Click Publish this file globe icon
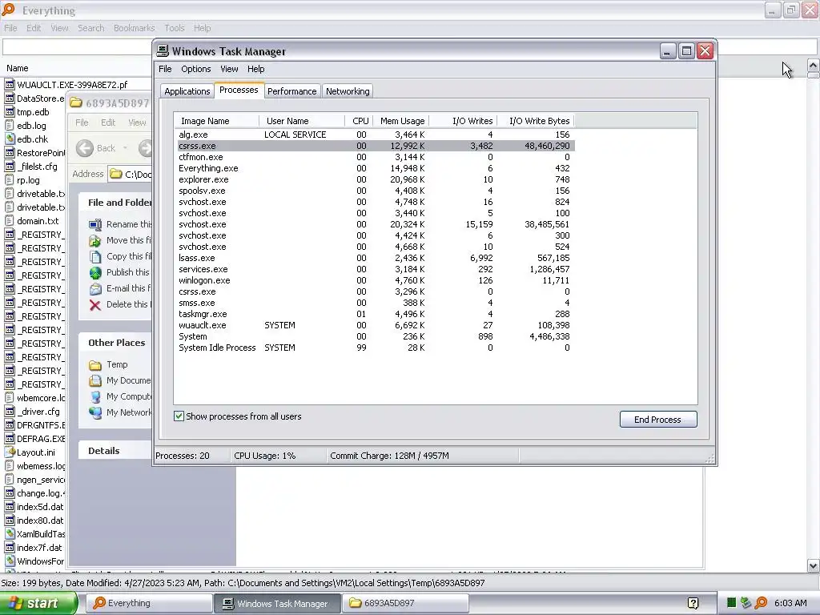The width and height of the screenshot is (820, 615). 95,272
